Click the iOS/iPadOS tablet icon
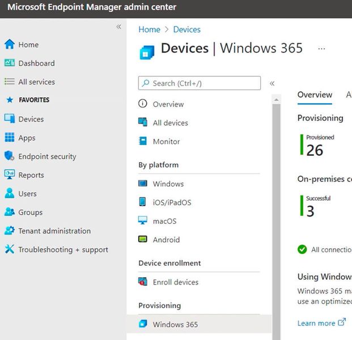This screenshot has height=340, width=352. click(x=142, y=202)
